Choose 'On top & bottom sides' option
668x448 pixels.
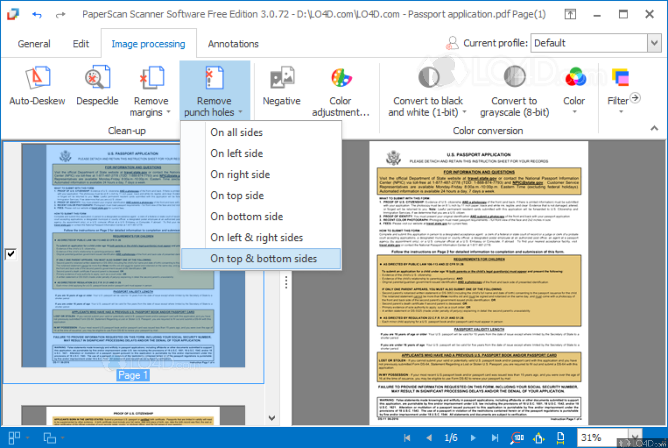pyautogui.click(x=263, y=259)
